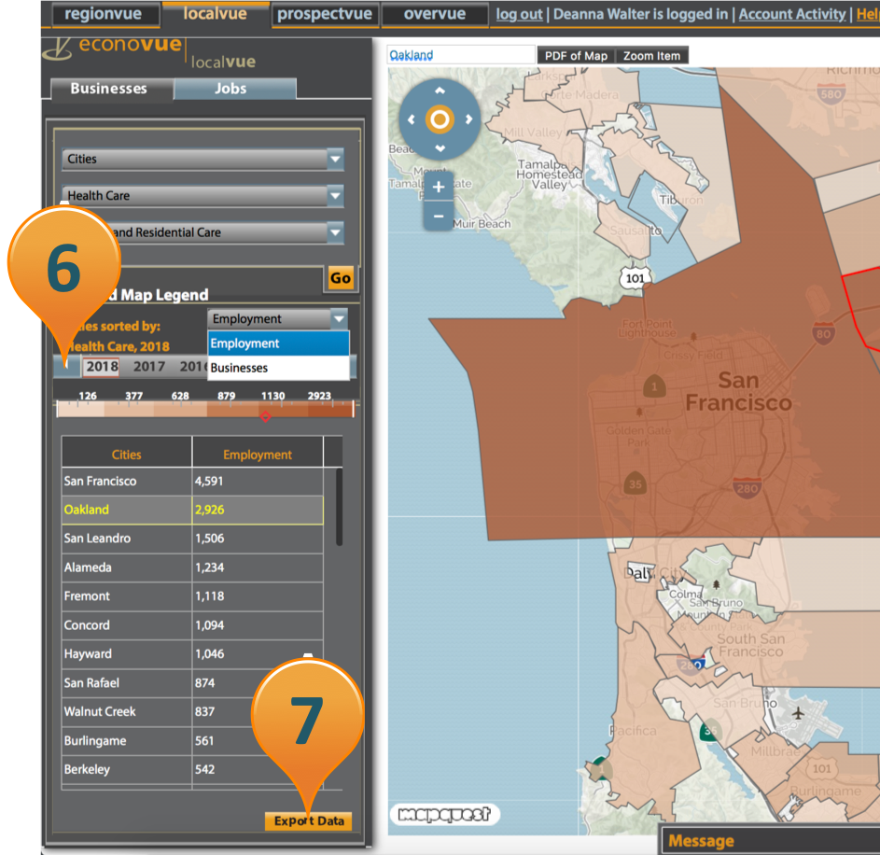The image size is (880, 855).
Task: Click the cities table scrollbar
Action: click(339, 508)
